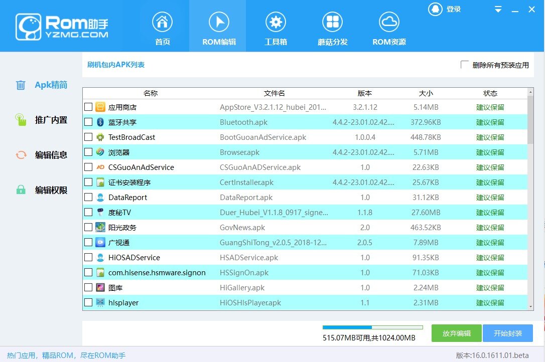This screenshot has width=545, height=362.
Task: Switch to the 蘑菇分发 tab label
Action: click(x=332, y=42)
